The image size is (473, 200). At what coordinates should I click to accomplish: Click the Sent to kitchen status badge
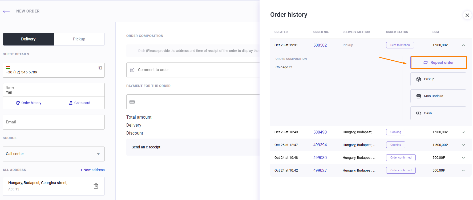[400, 45]
